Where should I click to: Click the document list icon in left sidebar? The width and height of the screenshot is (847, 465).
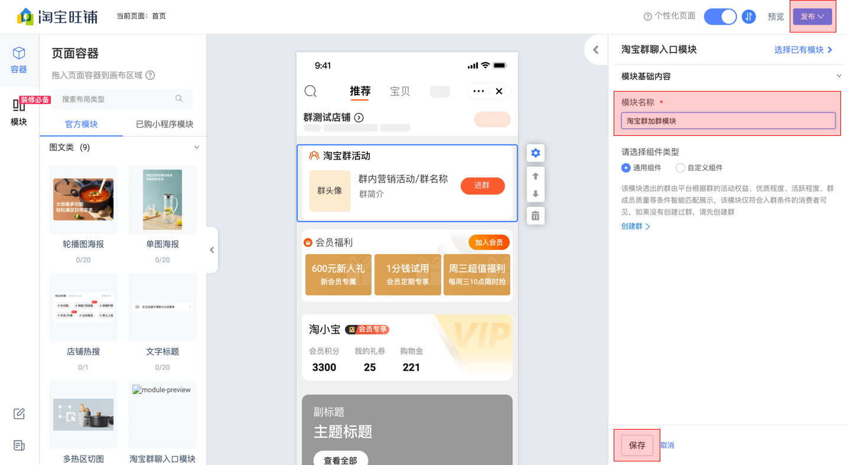19,446
